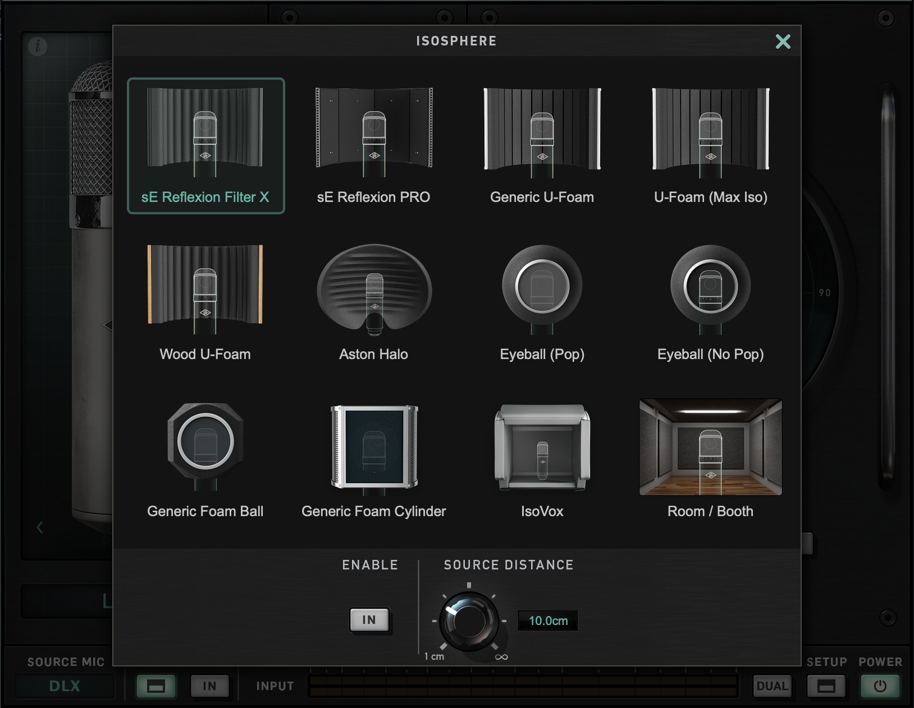Open the DLX source mic selector
This screenshot has width=914, height=708.
pyautogui.click(x=65, y=686)
